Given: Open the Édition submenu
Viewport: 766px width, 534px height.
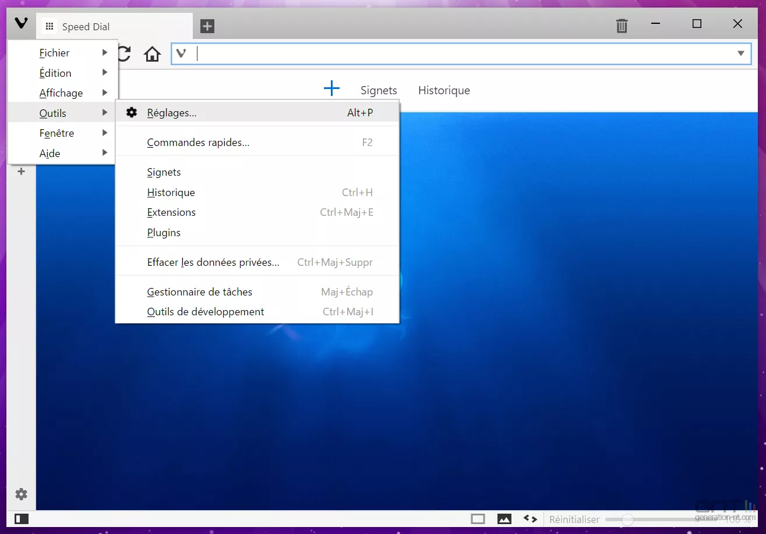Looking at the screenshot, I should [x=63, y=73].
